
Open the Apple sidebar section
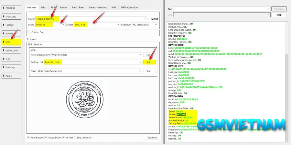[11, 76]
